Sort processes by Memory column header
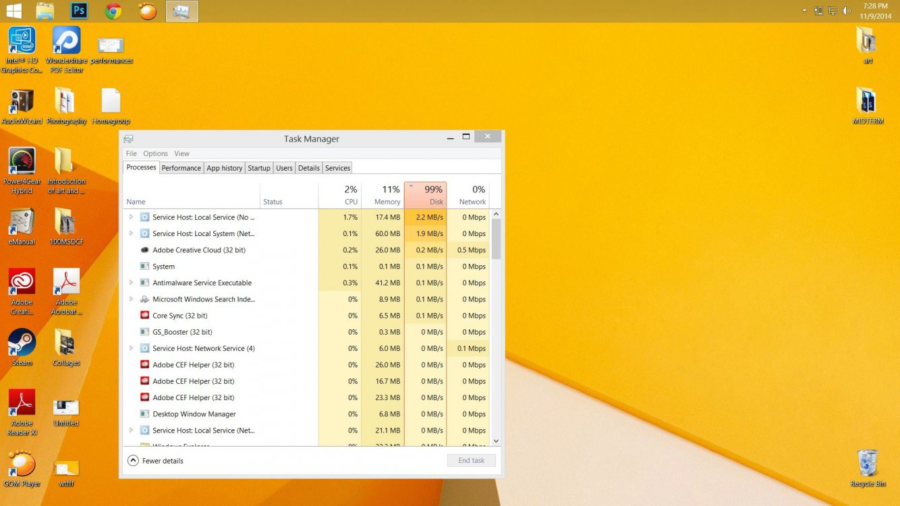This screenshot has height=506, width=900. [x=383, y=195]
